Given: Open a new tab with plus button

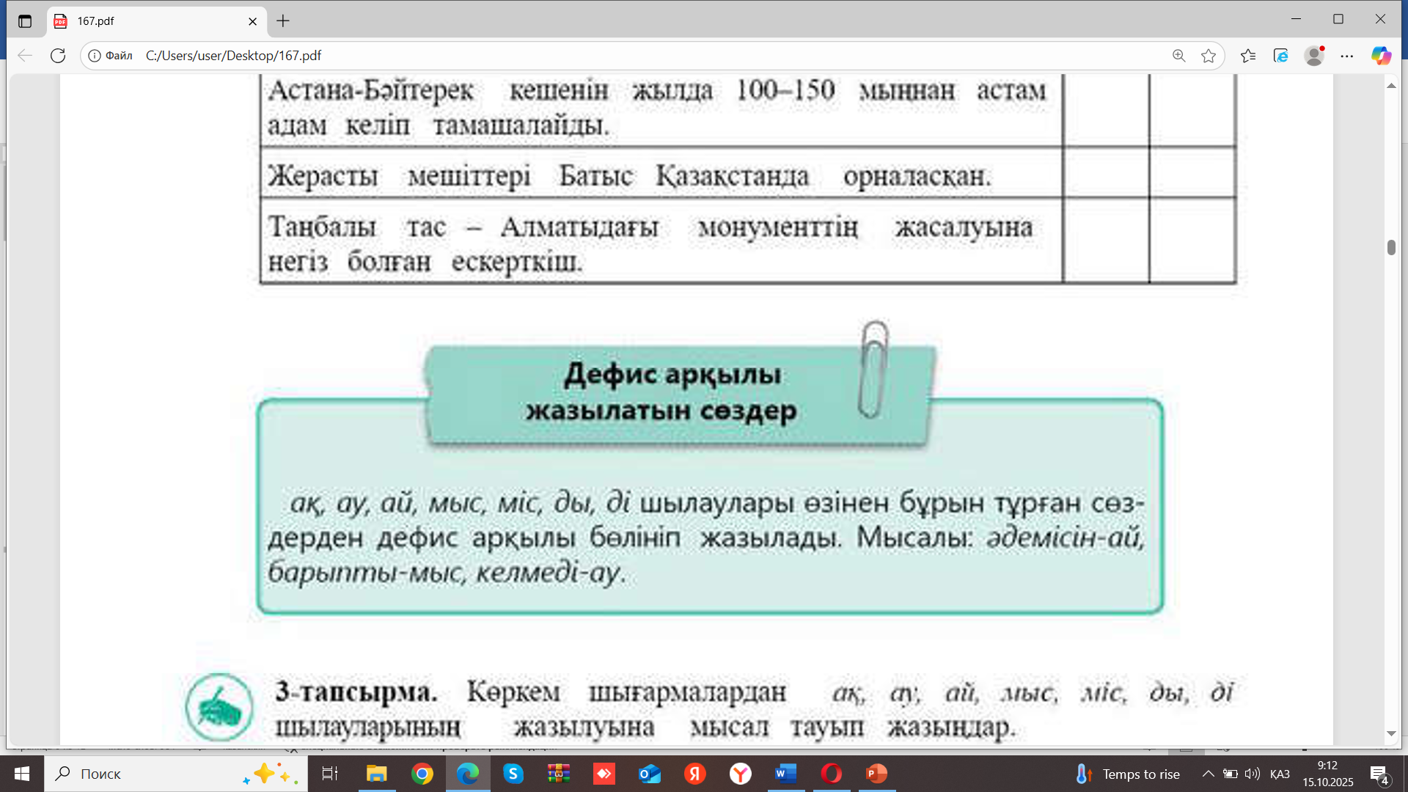Looking at the screenshot, I should (x=283, y=21).
